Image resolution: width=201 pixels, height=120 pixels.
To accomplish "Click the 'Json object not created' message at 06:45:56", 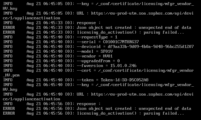I will (104, 108).
